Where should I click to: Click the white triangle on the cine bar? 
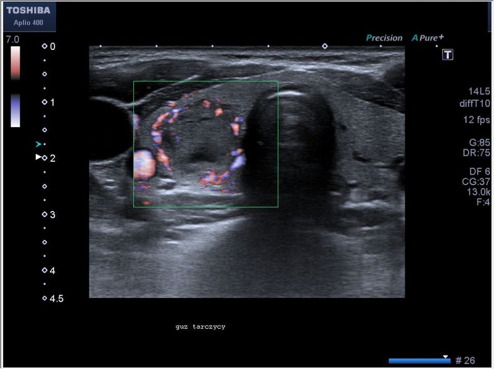(x=445, y=357)
